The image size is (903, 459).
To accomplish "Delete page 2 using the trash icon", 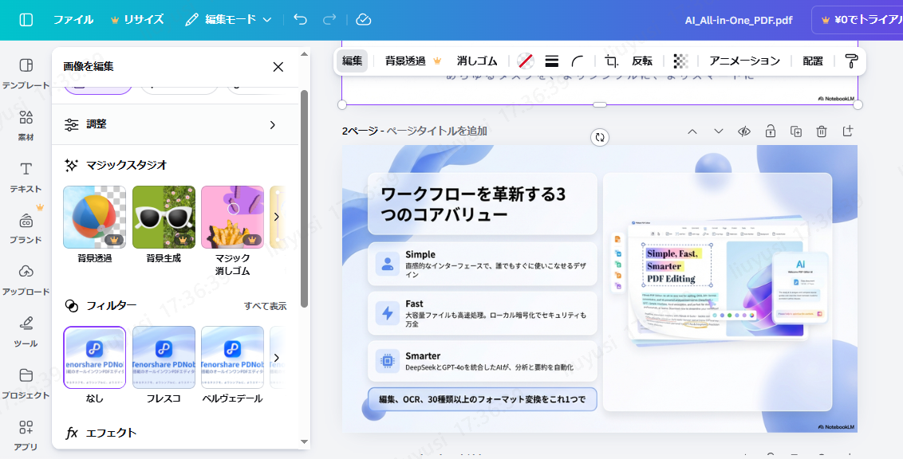I will 821,131.
